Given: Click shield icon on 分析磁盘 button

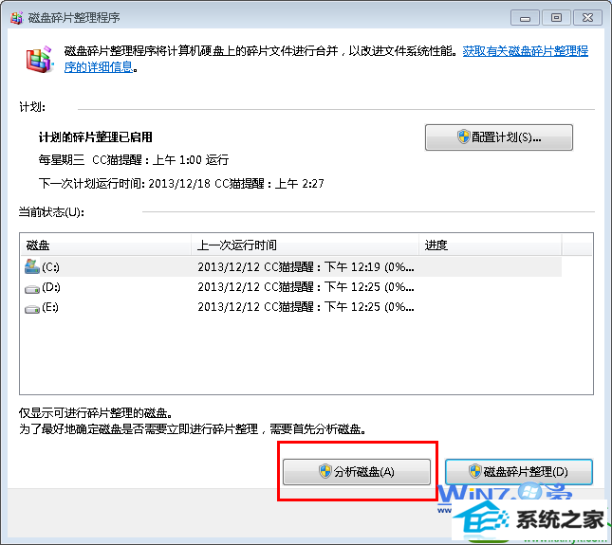Looking at the screenshot, I should 325,471.
